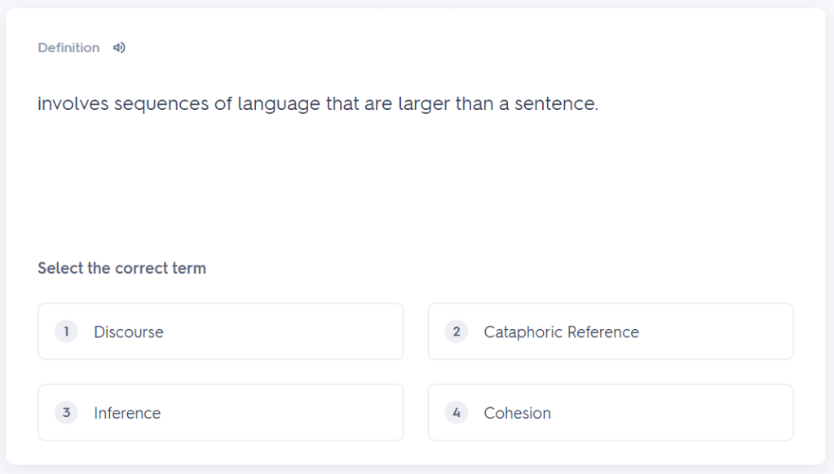The image size is (834, 474).
Task: Click the word "Cohesion" in option four
Action: click(517, 414)
